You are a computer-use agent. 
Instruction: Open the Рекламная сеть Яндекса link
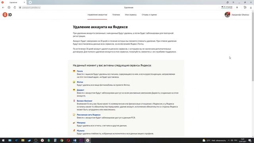[89, 115]
